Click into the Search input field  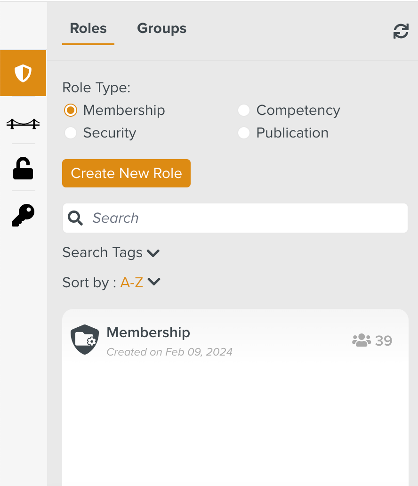245,218
